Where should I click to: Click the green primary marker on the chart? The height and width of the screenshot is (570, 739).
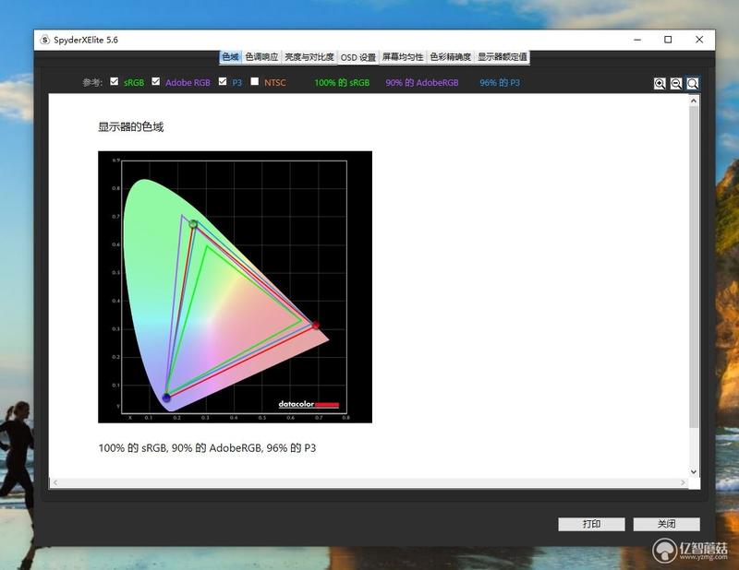193,223
